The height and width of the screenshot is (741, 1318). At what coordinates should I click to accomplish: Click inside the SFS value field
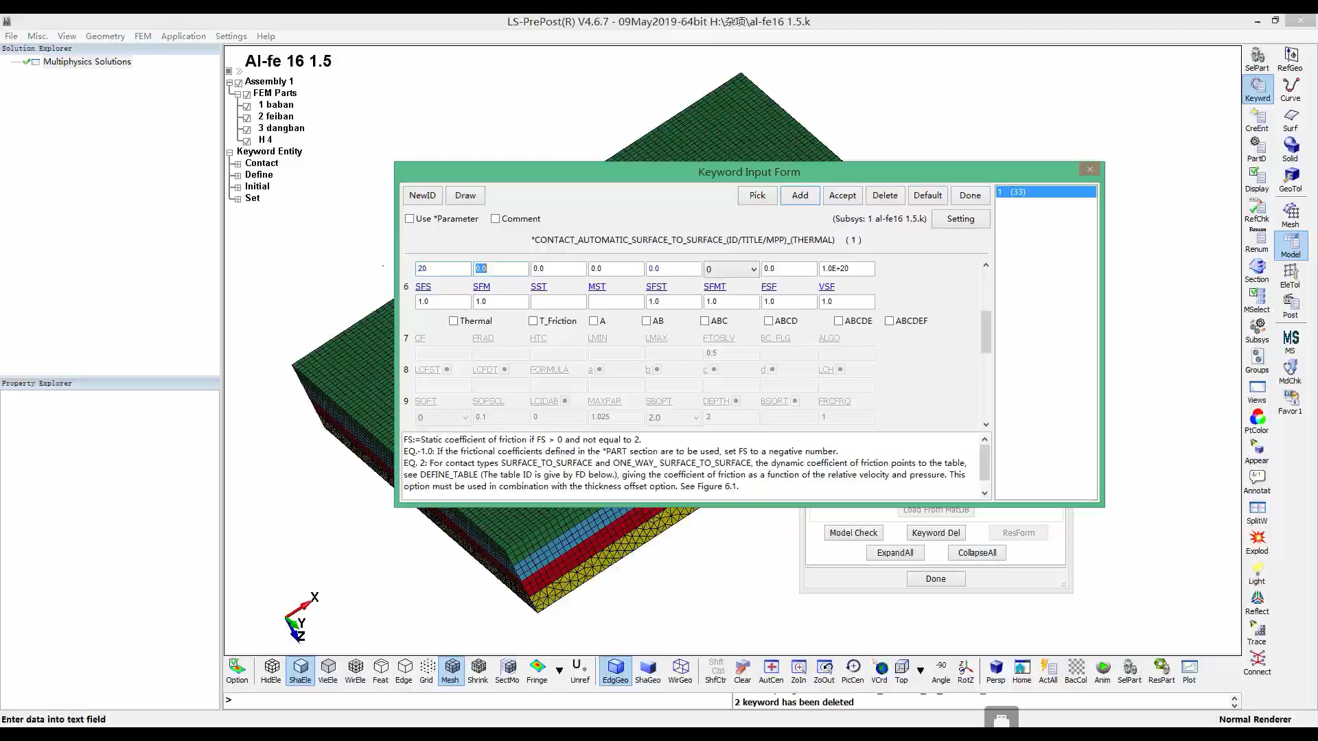(443, 302)
